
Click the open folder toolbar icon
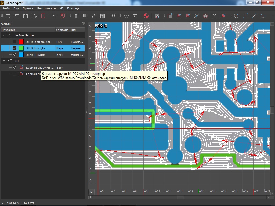coord(17,16)
